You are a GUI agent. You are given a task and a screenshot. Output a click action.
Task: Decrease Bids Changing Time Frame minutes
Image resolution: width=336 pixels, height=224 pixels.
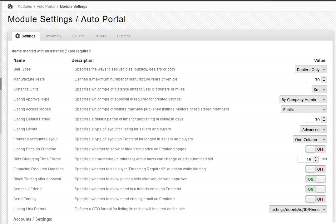click(315, 161)
